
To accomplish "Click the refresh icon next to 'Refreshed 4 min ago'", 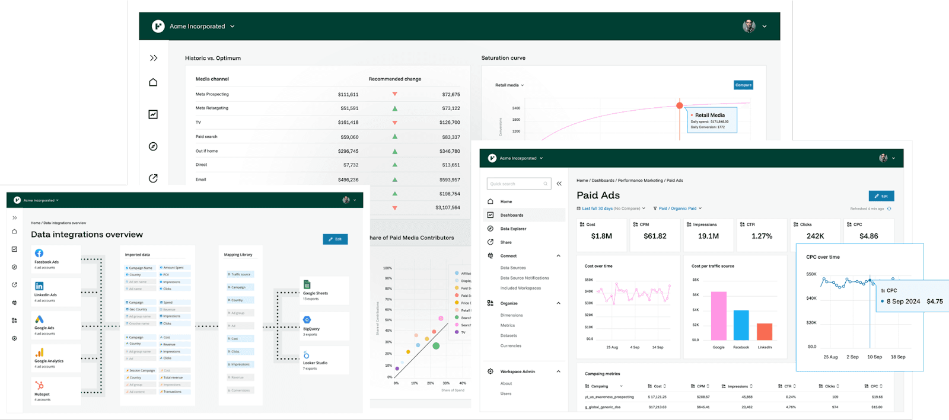I will pos(889,209).
